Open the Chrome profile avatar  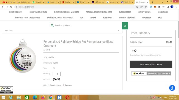(172, 7)
